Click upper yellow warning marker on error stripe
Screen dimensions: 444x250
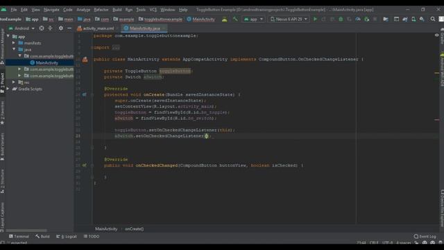(436, 73)
